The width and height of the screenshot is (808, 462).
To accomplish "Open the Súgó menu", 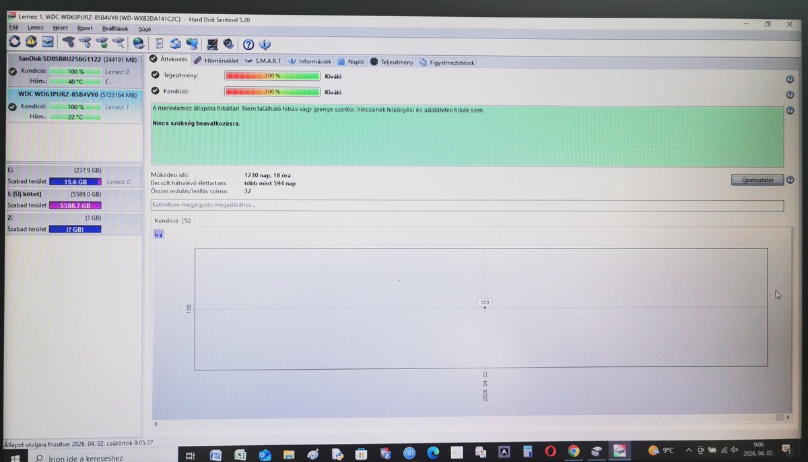I will click(145, 29).
